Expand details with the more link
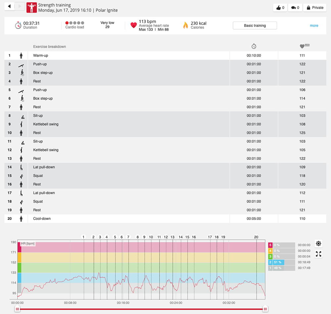 (314, 26)
